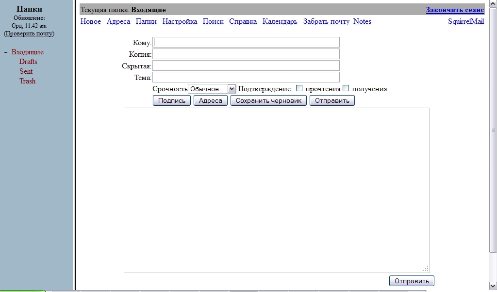Viewport: 497px width, 292px height.
Task: Click into the Тема subject field
Action: (x=246, y=77)
